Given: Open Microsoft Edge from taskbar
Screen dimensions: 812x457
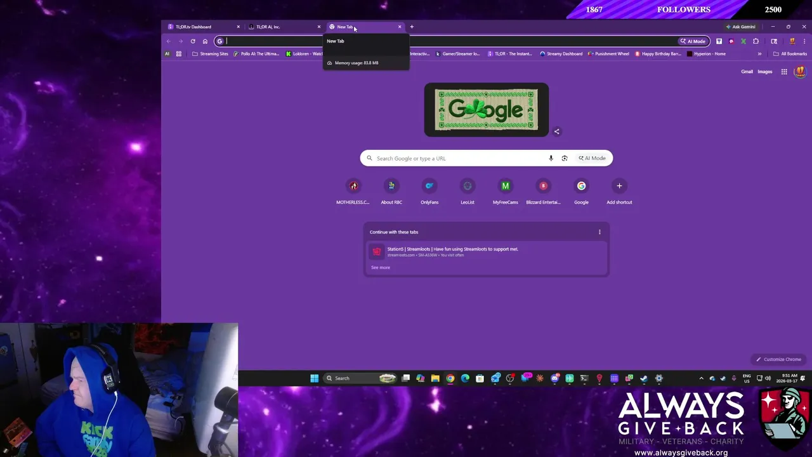Looking at the screenshot, I should tap(465, 378).
